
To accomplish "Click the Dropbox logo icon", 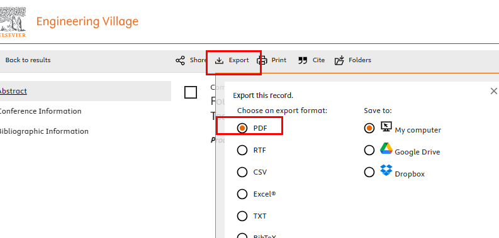I will pos(386,170).
